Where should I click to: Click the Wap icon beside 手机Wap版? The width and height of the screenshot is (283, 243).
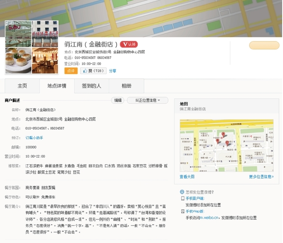click(183, 211)
